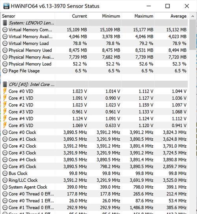Select the Core #3 Clock row
Image resolution: width=197 pixels, height=214 pixels.
click(95, 153)
